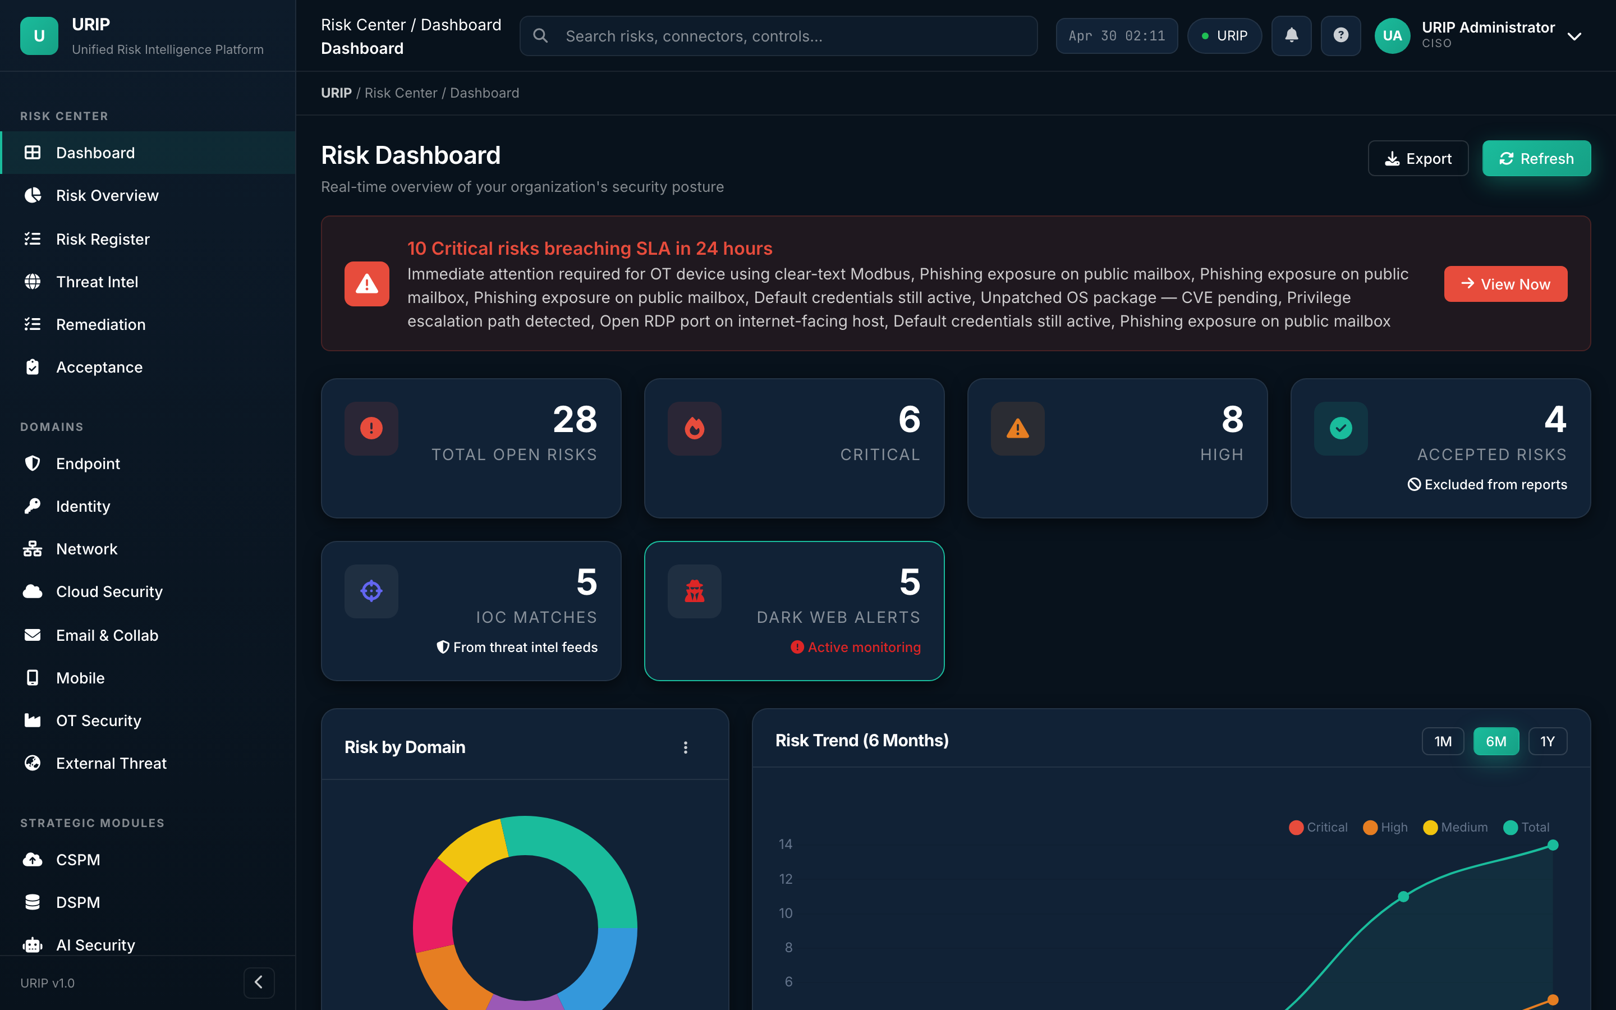Focus the search risks, connectors, controls field
Image resolution: width=1616 pixels, height=1010 pixels.
tap(778, 35)
